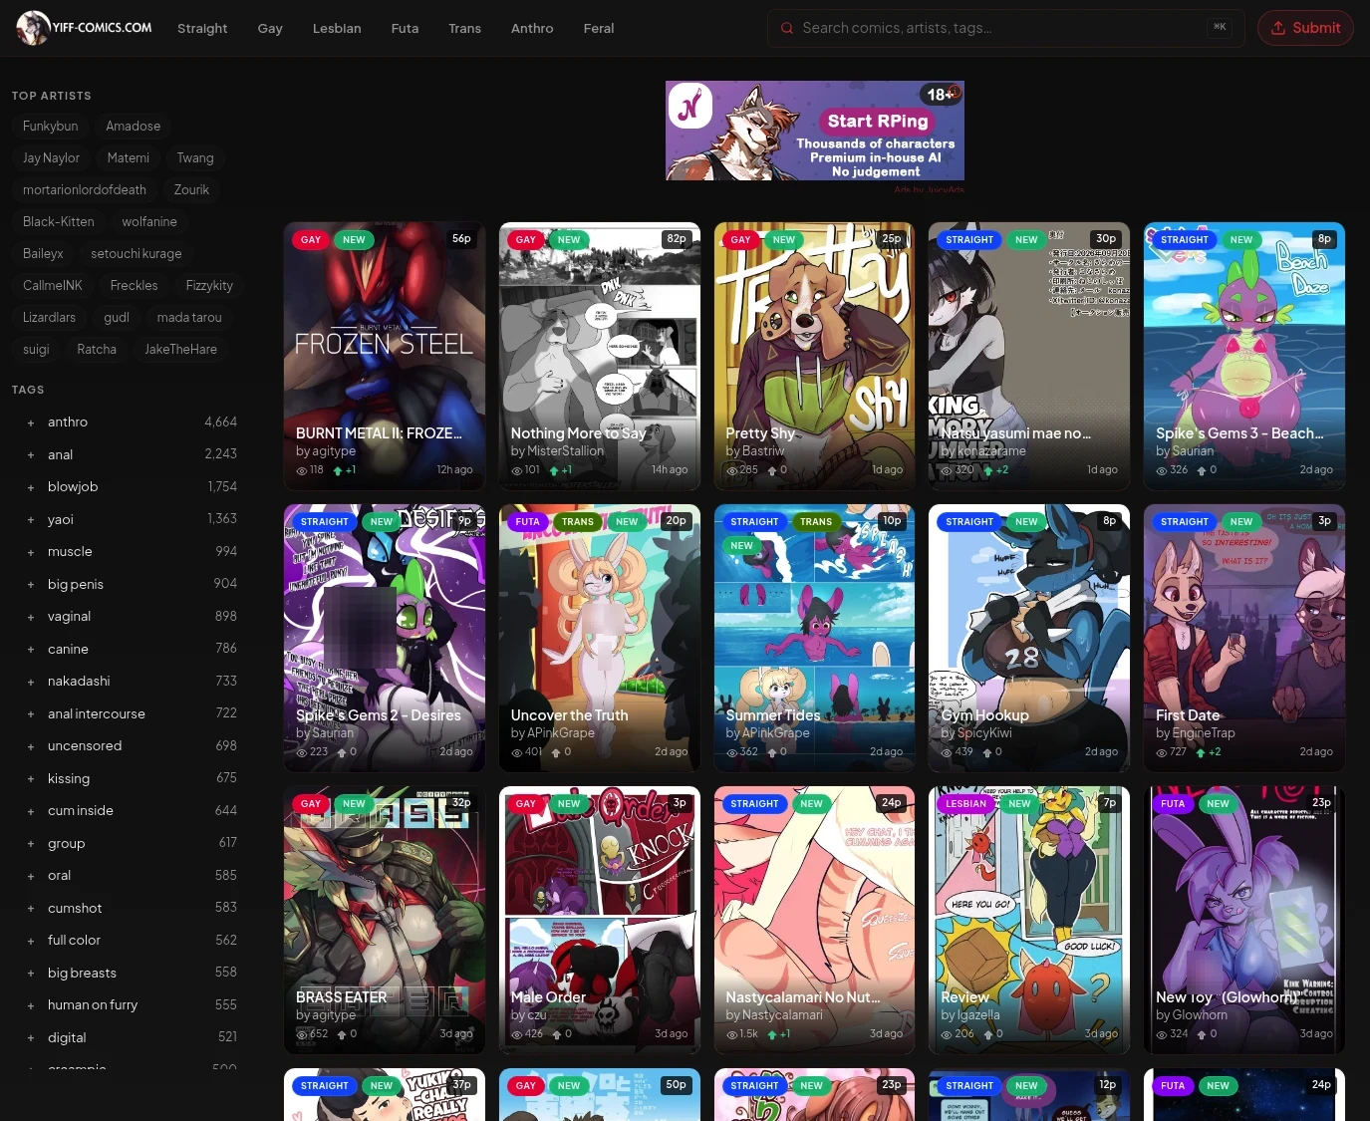
Task: Click the Submit button
Action: click(x=1305, y=28)
